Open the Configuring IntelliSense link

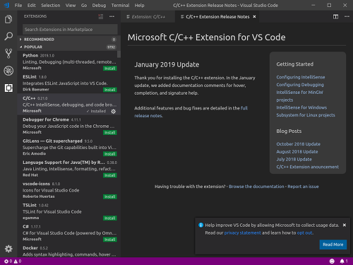pyautogui.click(x=301, y=77)
